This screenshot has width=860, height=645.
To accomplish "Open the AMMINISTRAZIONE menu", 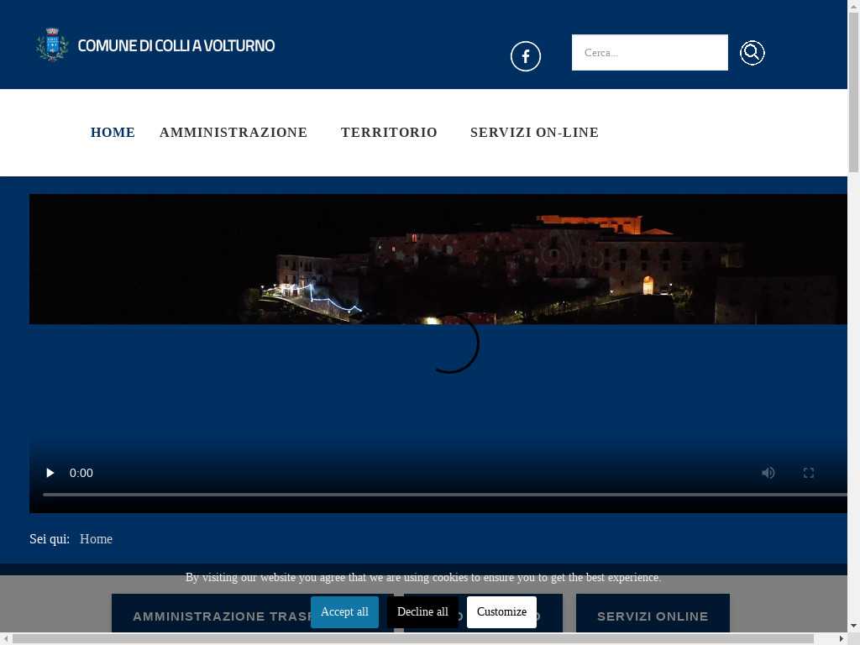I will coord(233,132).
